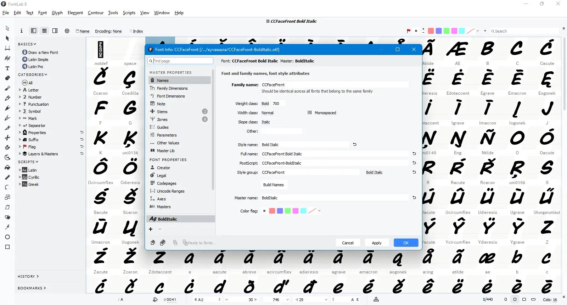567x305 pixels.
Task: Click the red flag icon in font toolbar
Action: 409,31
